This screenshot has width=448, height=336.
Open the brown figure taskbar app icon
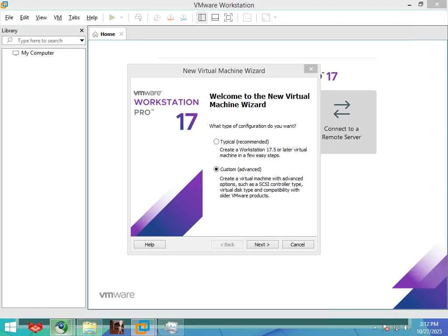[117, 327]
